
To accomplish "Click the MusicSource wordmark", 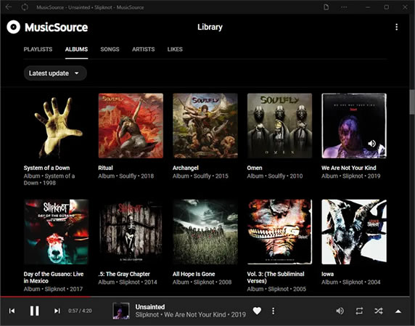I will tap(57, 28).
